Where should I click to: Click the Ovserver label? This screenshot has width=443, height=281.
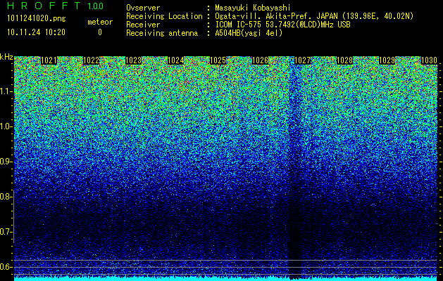[143, 8]
